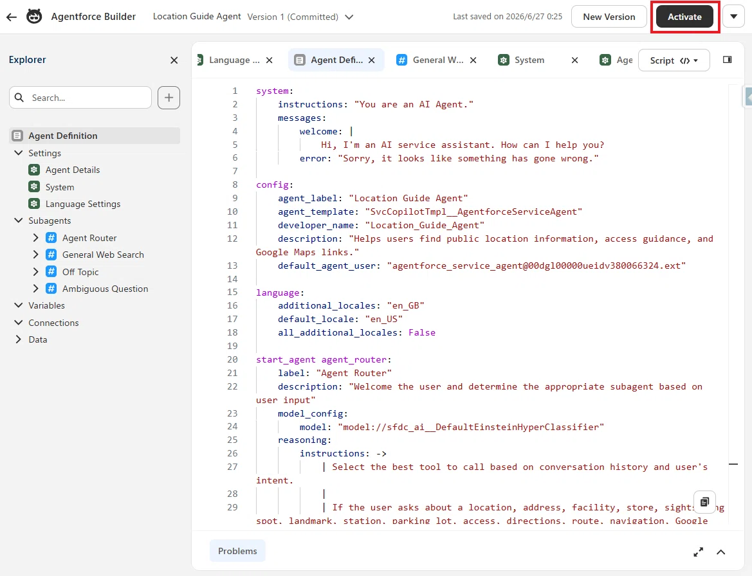Viewport: 752px width, 576px height.
Task: Click the New Version button
Action: coord(609,17)
